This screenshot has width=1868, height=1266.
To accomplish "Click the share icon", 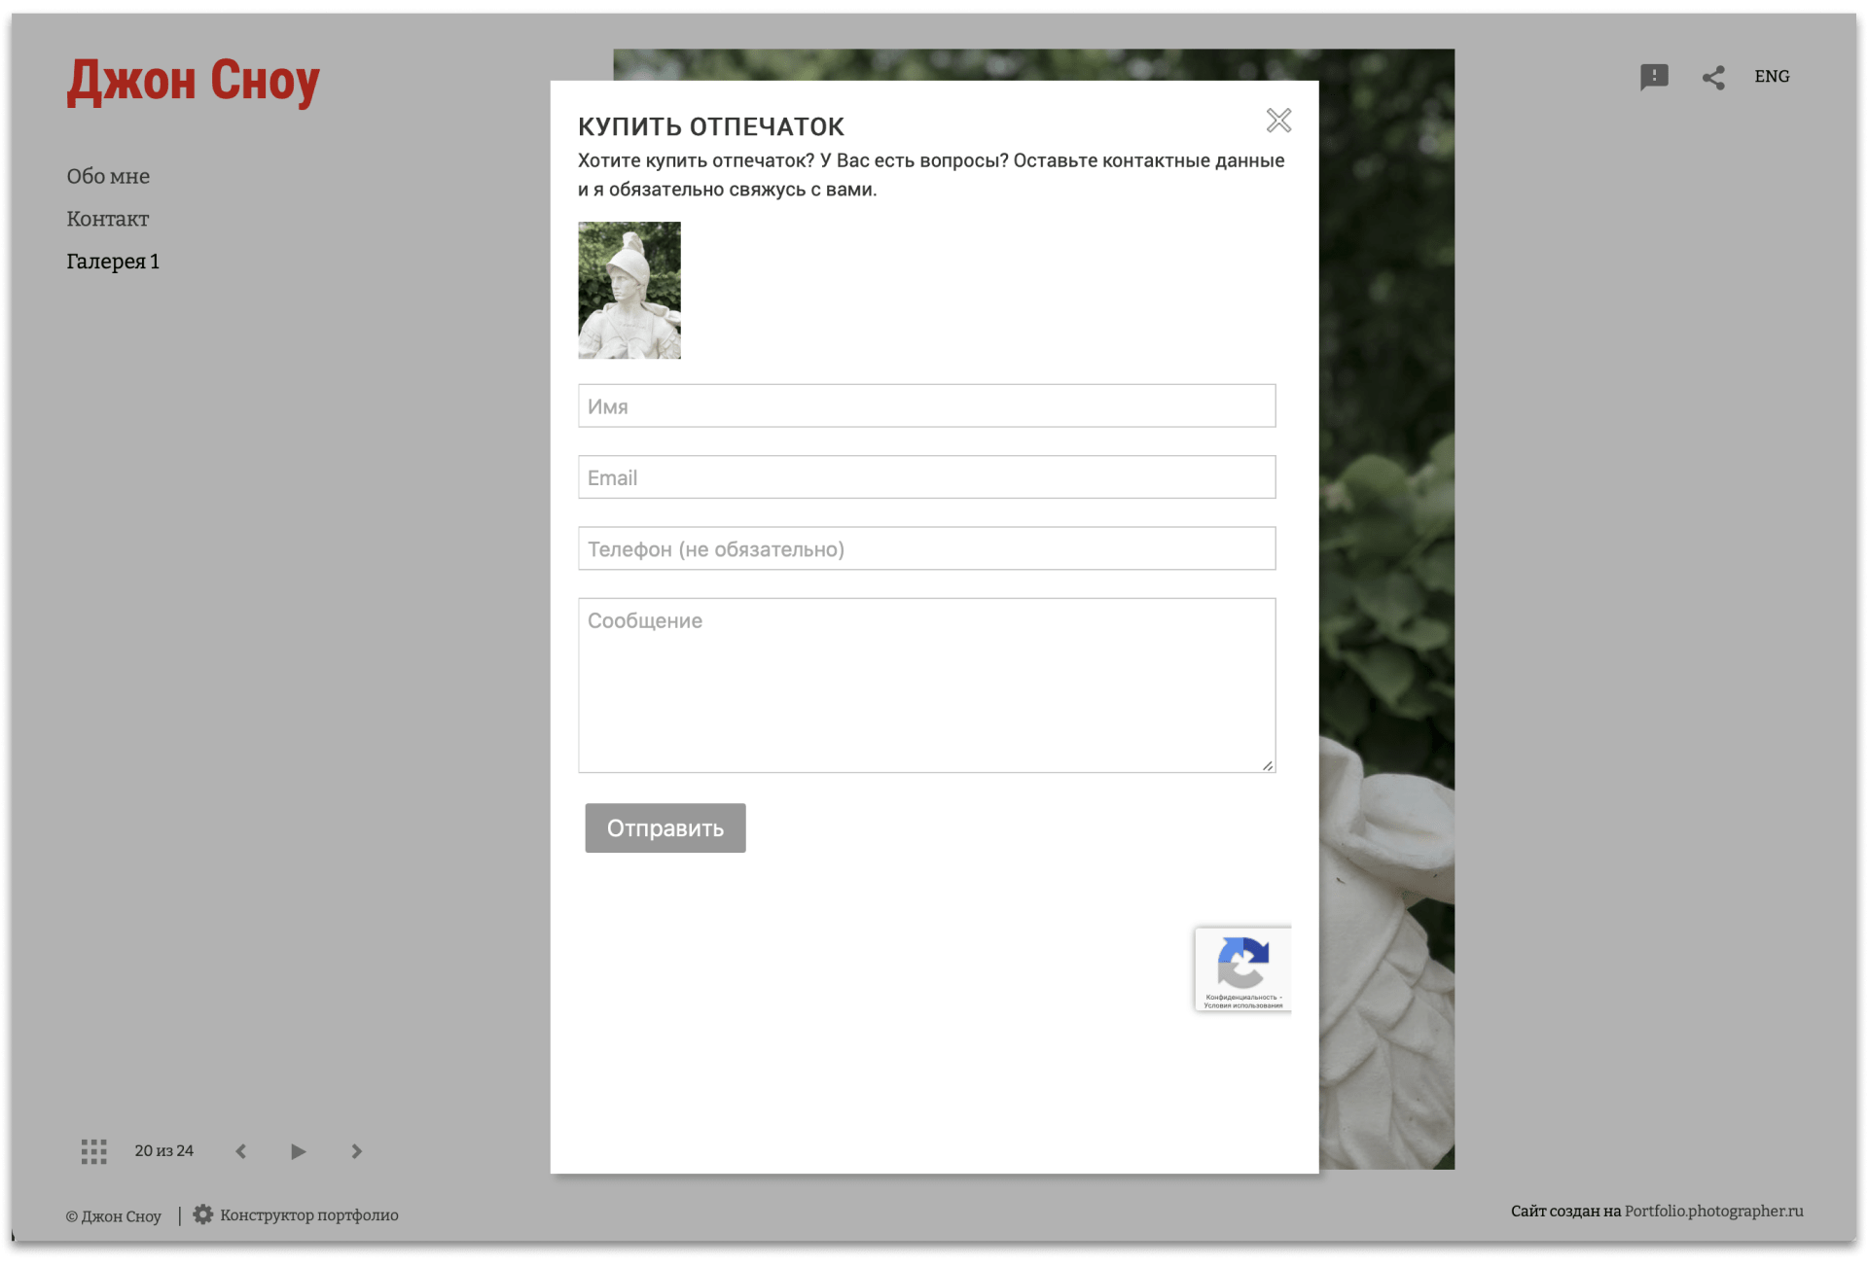I will pyautogui.click(x=1713, y=78).
